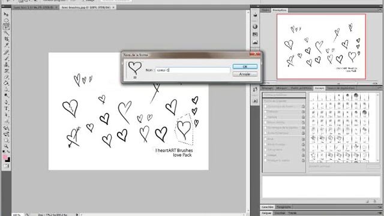Click brush presets list scrollbar
The width and height of the screenshot is (384, 216).
click(377, 127)
